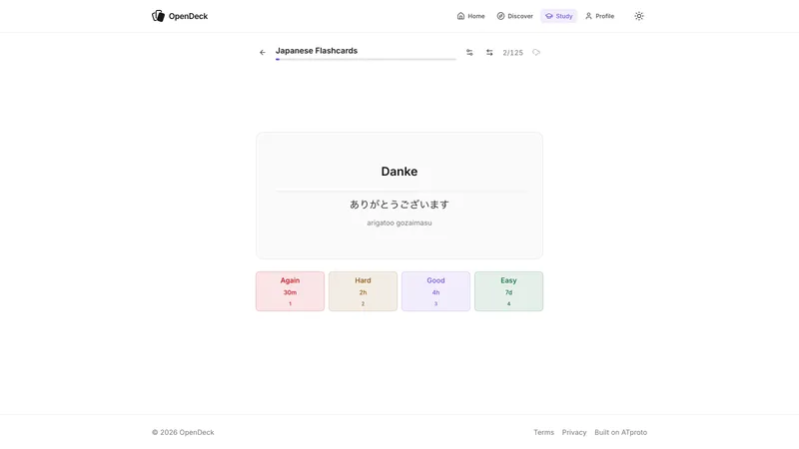The height and width of the screenshot is (449, 799).
Task: Click the cloud sync icon
Action: click(x=536, y=52)
